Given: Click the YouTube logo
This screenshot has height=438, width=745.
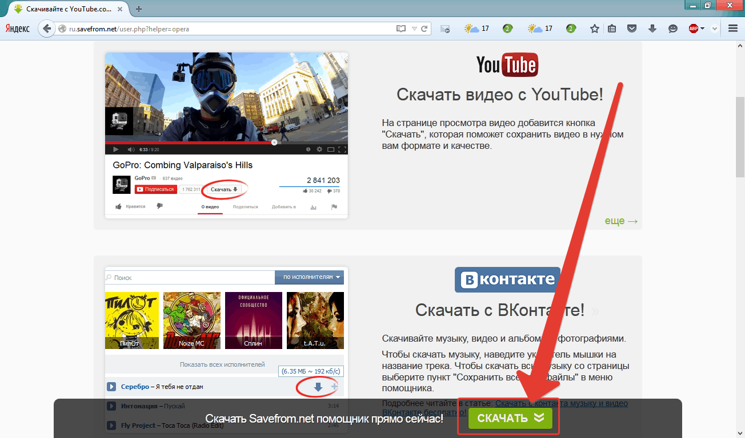Looking at the screenshot, I should click(507, 65).
